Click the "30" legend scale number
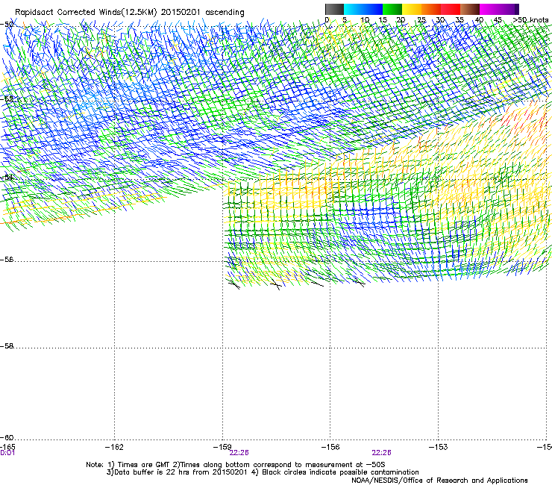Screen dimensions: 552x485 click(440, 20)
